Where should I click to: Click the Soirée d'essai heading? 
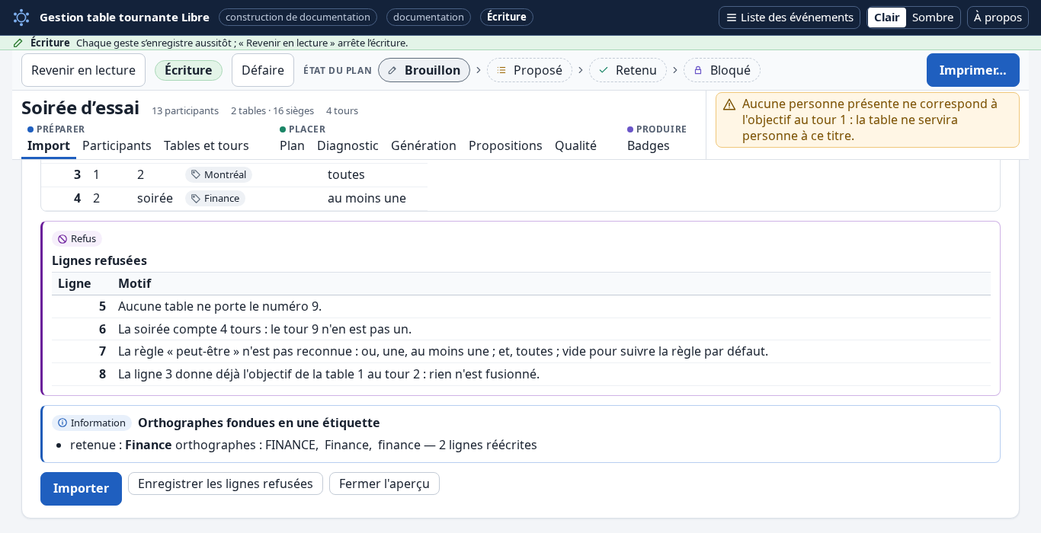coord(80,107)
